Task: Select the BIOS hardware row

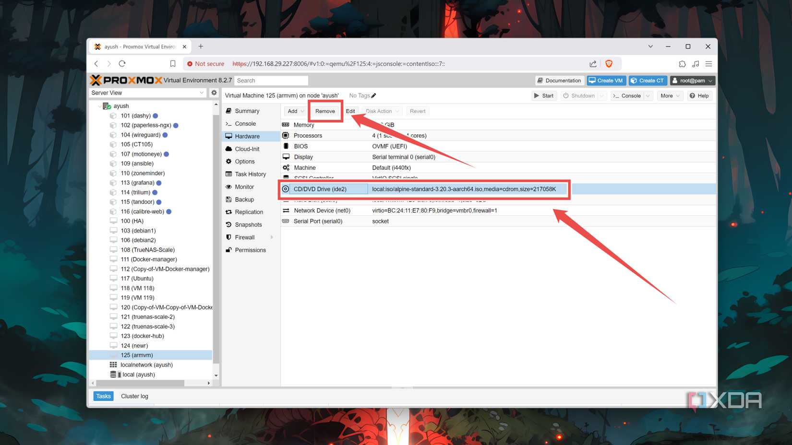Action: pos(498,146)
